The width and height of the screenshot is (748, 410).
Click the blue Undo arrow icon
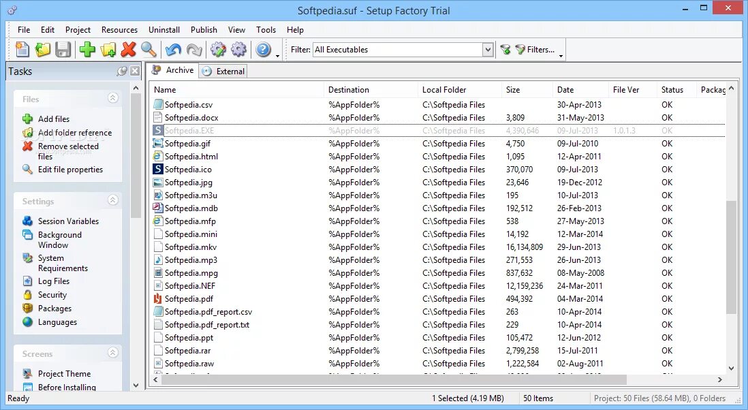click(173, 50)
